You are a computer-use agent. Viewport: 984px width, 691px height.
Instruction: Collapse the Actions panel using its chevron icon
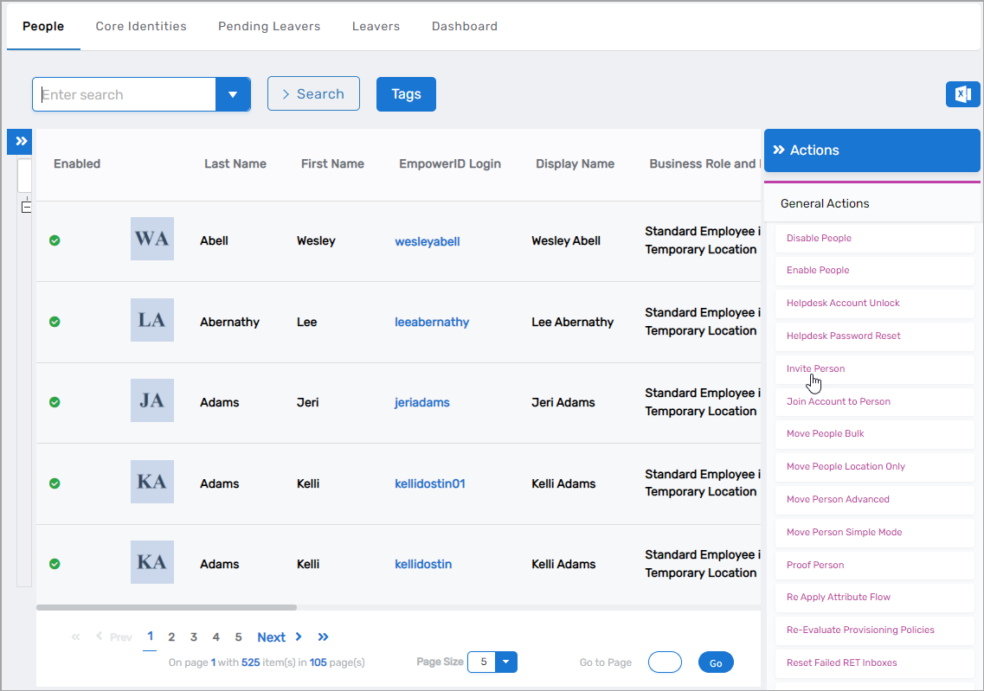[778, 150]
